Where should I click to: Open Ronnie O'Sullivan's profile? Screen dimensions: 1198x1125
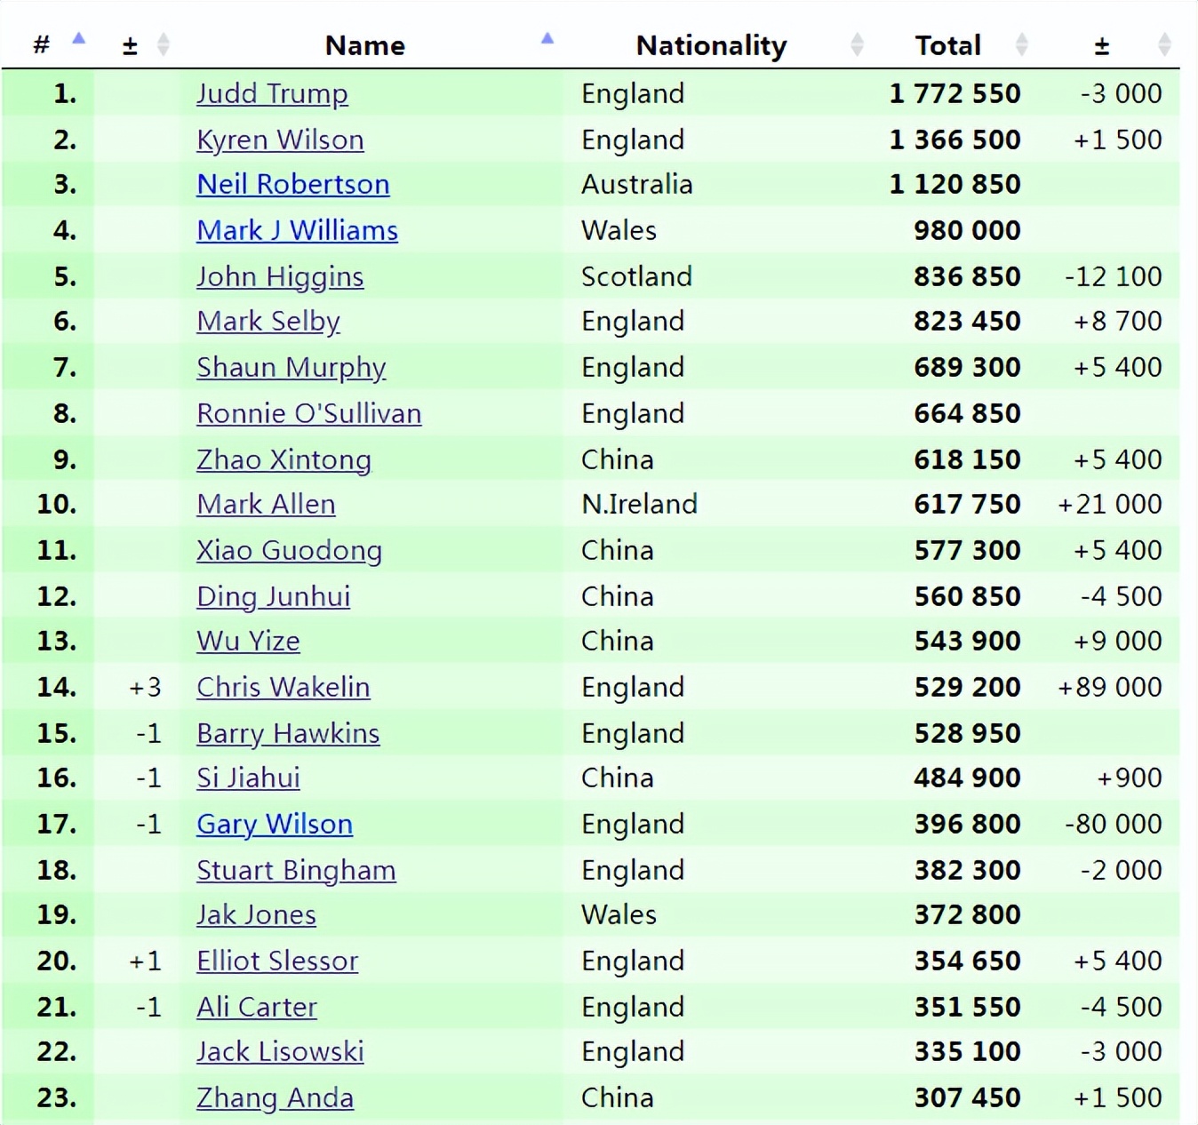click(308, 413)
